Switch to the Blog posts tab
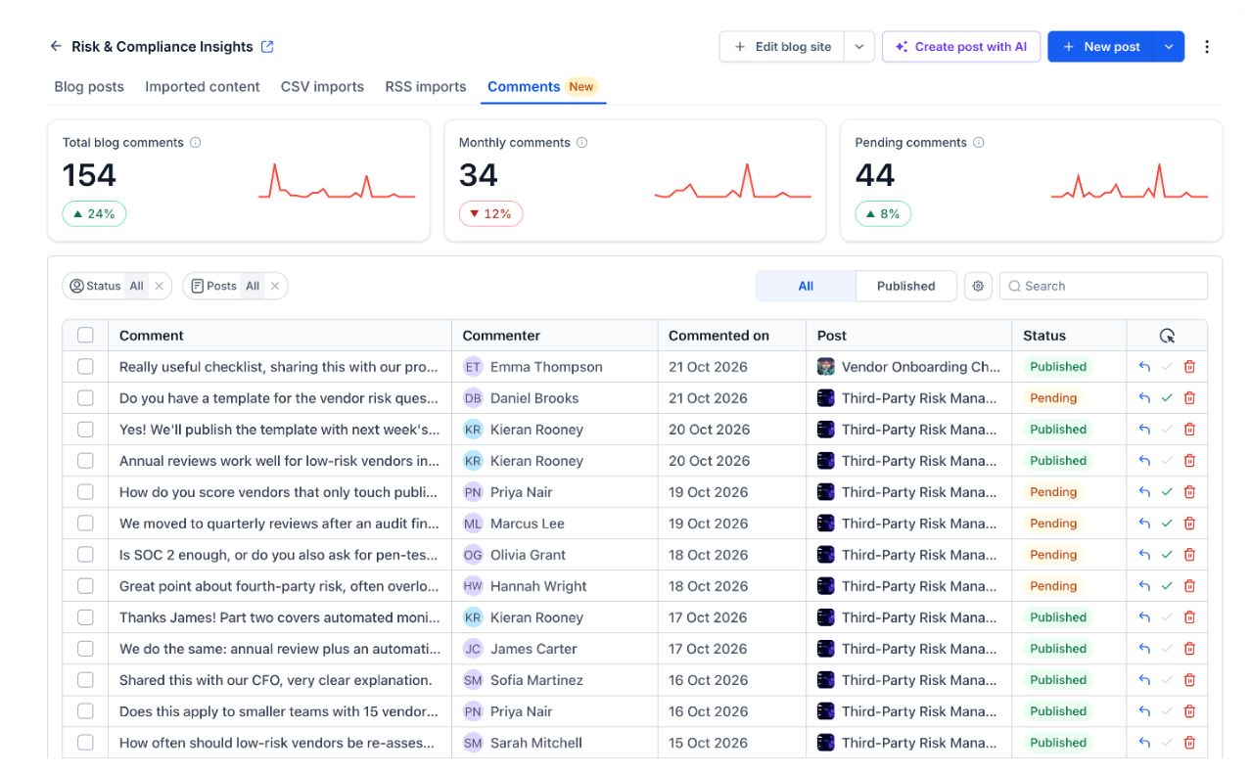The image size is (1251, 775). coord(89,86)
